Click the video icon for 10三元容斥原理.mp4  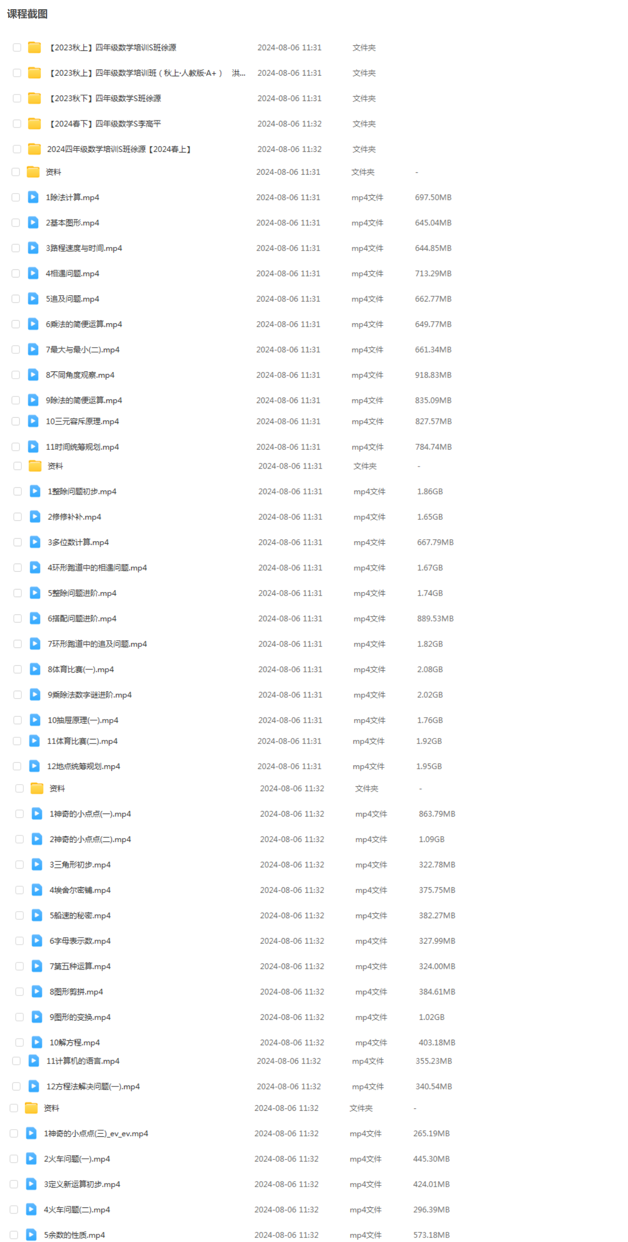tap(33, 421)
